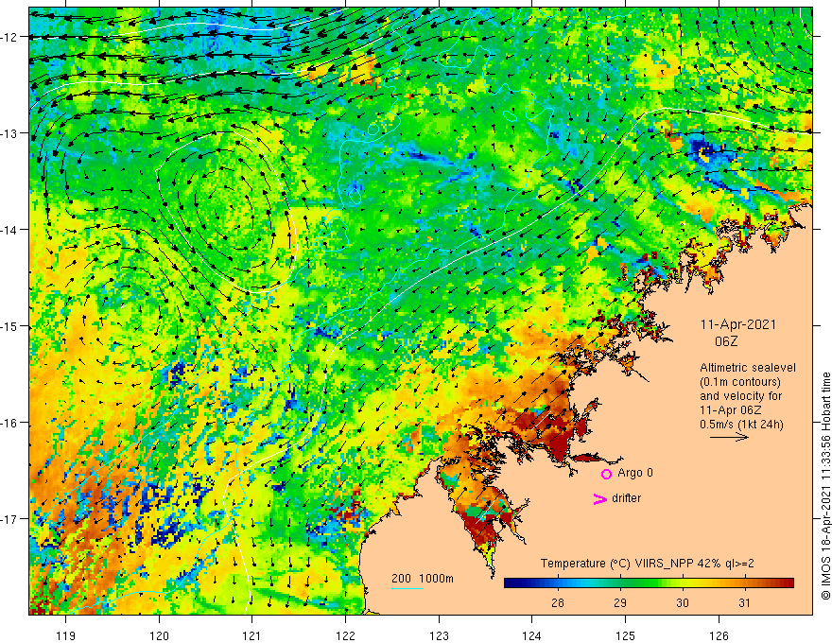Click the 'drifter' legend label
The image size is (832, 643).
coord(626,498)
